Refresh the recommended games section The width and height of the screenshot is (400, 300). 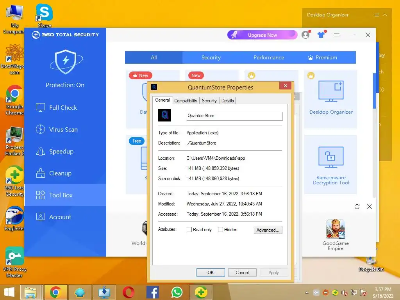point(357,207)
